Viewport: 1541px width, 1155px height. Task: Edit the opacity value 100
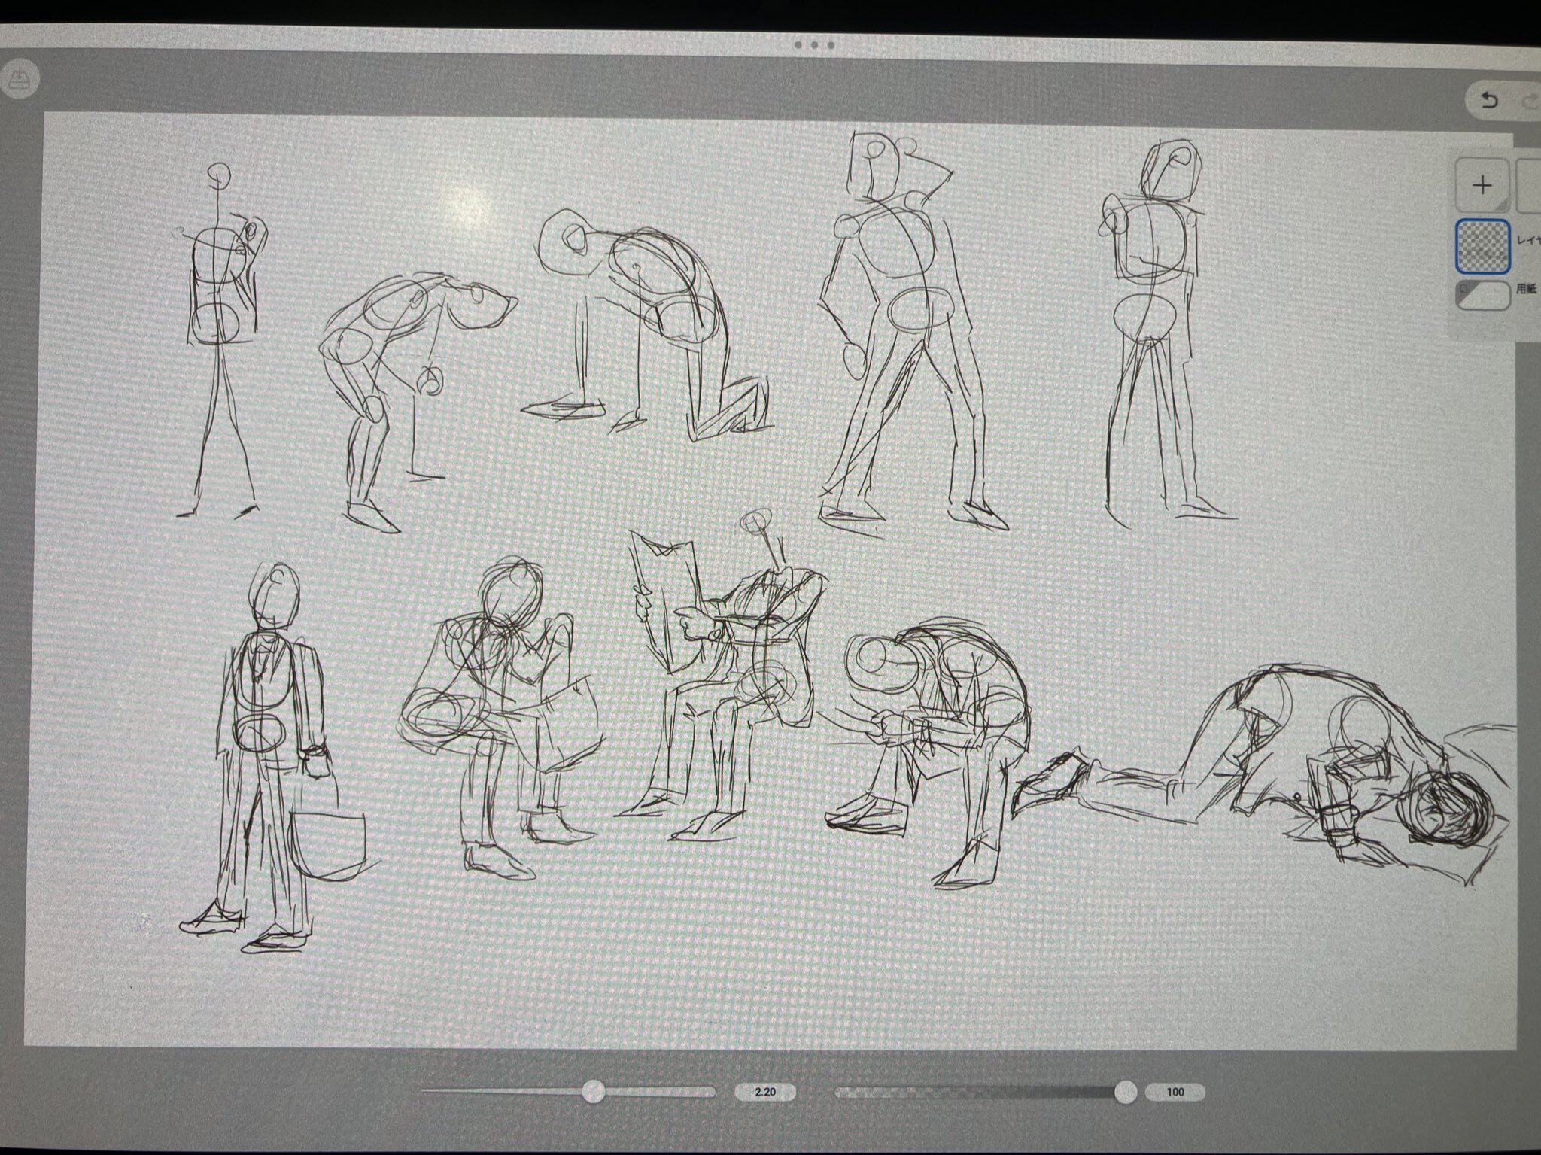[x=1175, y=1092]
